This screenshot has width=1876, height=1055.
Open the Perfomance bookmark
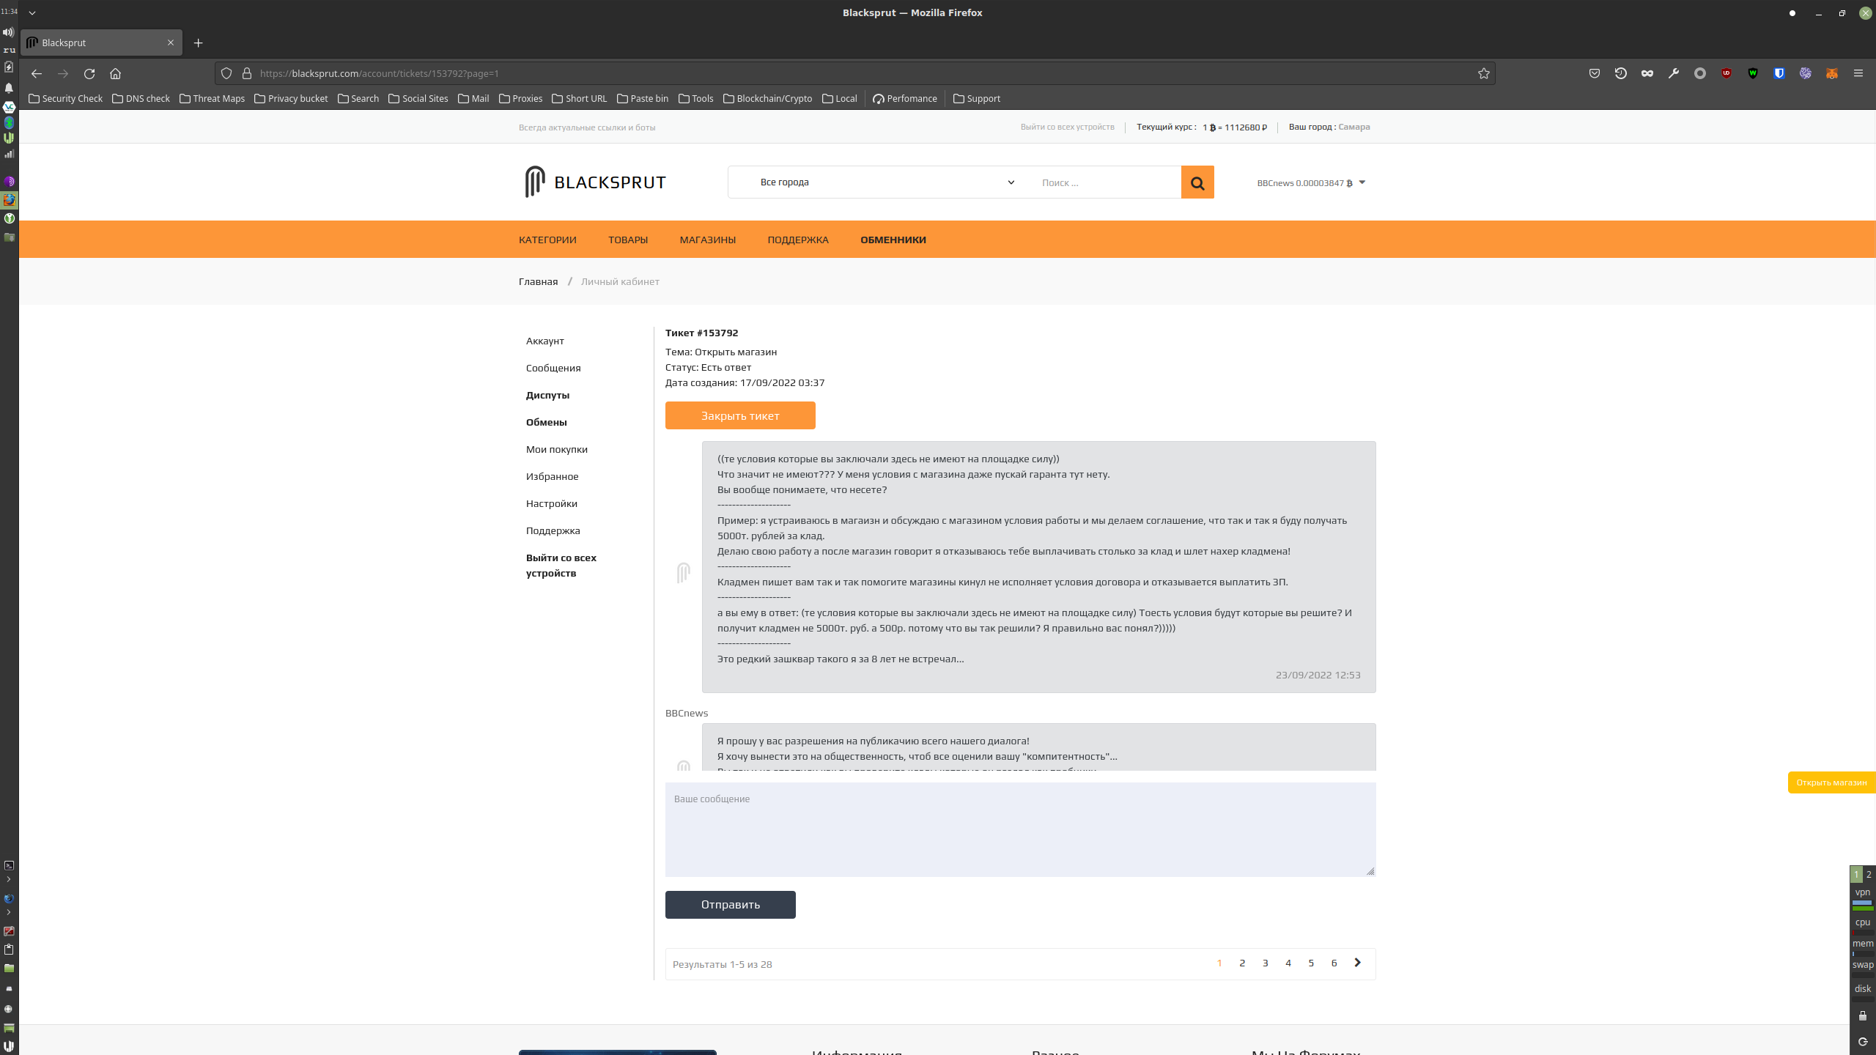905,98
